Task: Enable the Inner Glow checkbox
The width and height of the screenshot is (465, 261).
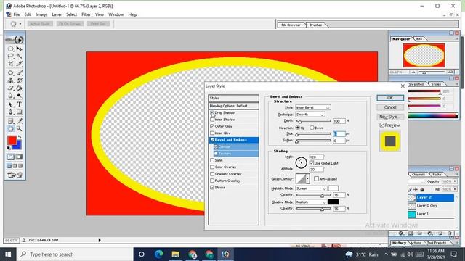Action: tap(212, 133)
